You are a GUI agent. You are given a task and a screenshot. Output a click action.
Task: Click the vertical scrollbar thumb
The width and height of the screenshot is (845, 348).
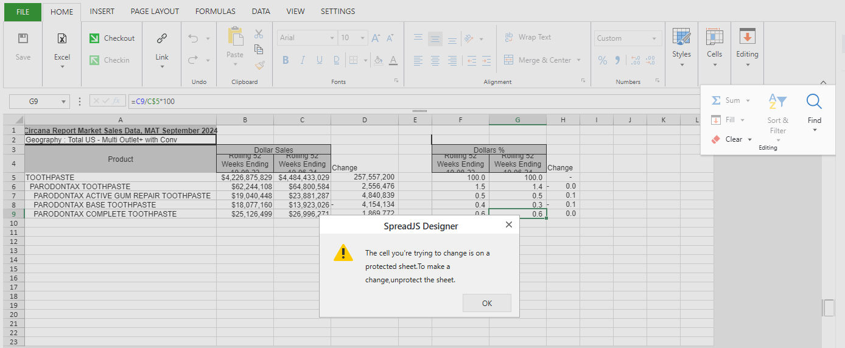pos(829,308)
